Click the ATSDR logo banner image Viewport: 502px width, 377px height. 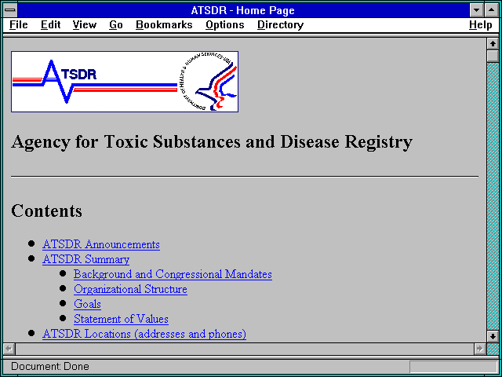pos(125,82)
